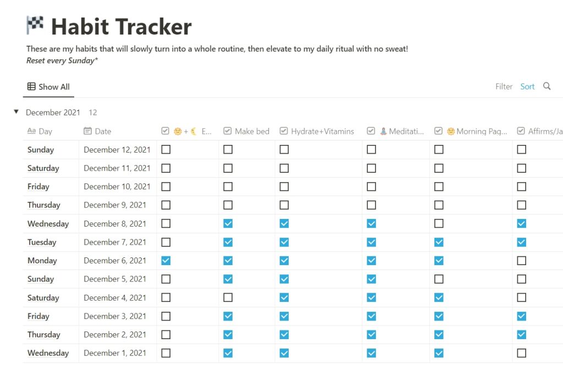563x371 pixels.
Task: Open the Affirms column header menu
Action: (538, 131)
